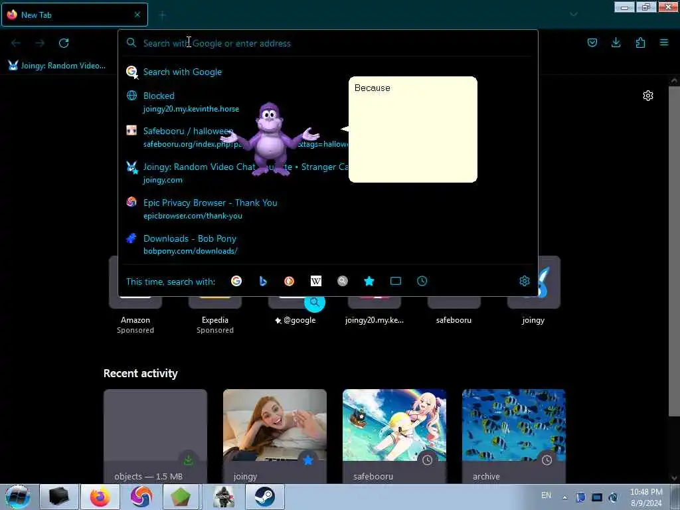
Task: Open the Save to Pocket icon
Action: [592, 42]
